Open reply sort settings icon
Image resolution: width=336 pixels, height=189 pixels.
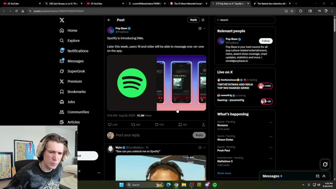click(x=203, y=20)
